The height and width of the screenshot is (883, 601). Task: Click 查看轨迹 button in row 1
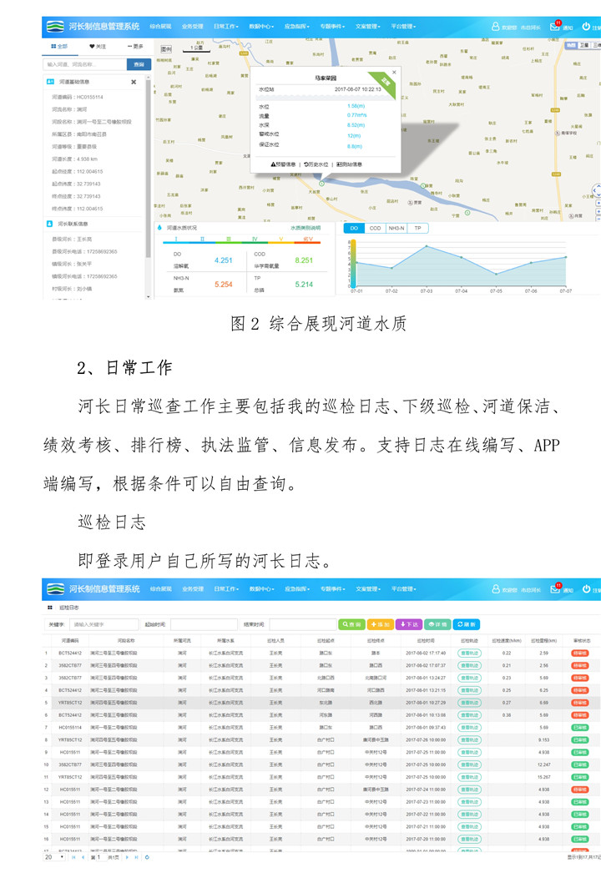pos(469,653)
